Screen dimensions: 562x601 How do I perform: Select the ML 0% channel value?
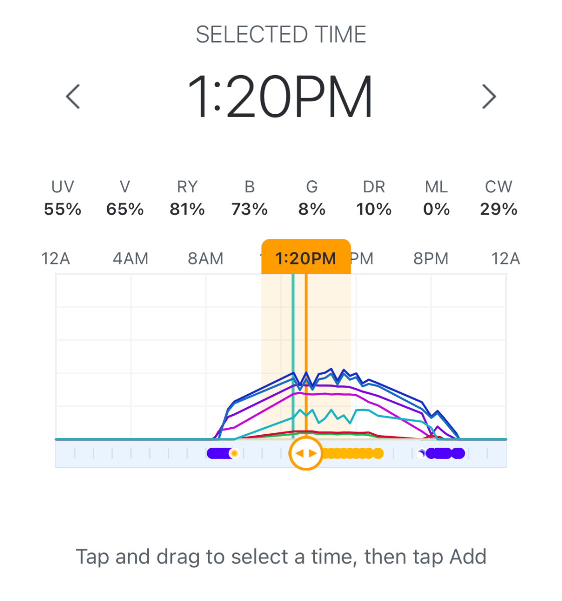[436, 198]
